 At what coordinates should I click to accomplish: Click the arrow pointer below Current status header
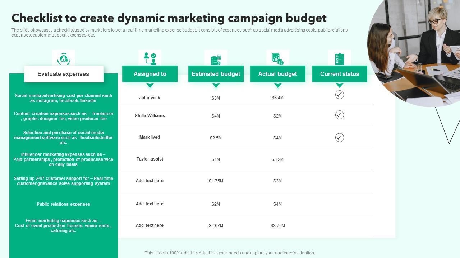(x=340, y=85)
